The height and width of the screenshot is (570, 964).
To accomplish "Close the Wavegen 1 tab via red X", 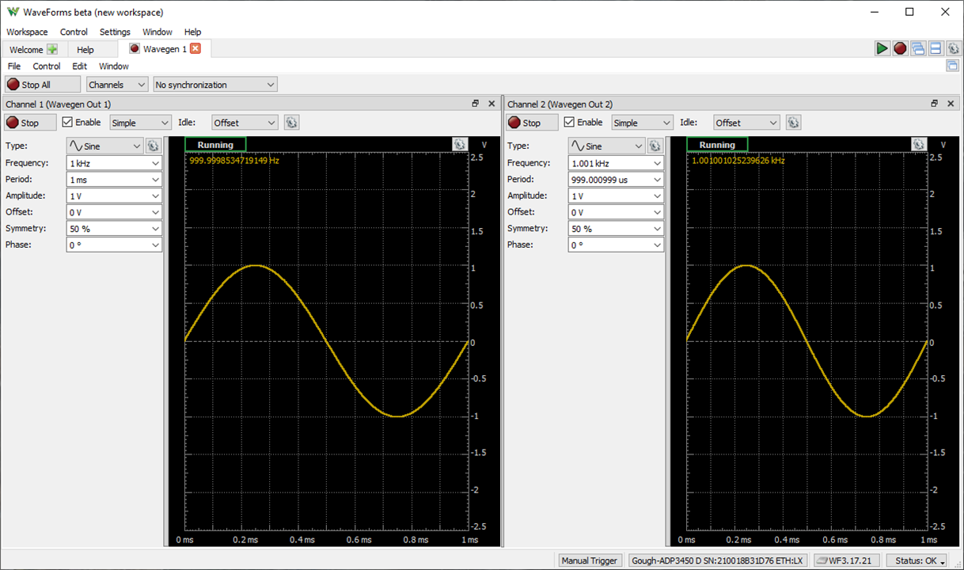I will coord(195,48).
